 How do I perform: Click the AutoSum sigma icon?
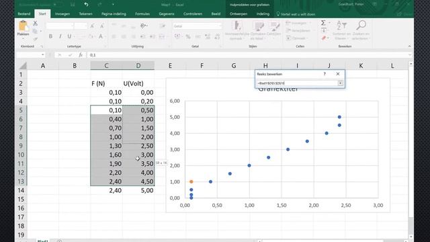pyautogui.click(x=323, y=23)
